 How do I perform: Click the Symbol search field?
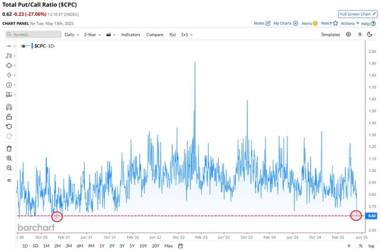click(33, 35)
